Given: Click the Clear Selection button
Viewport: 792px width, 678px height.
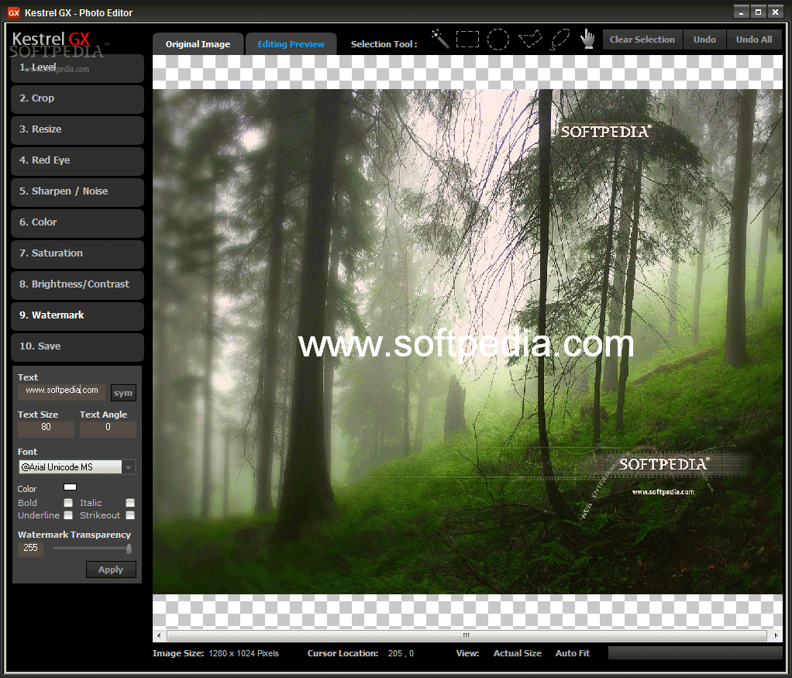Looking at the screenshot, I should pos(642,40).
